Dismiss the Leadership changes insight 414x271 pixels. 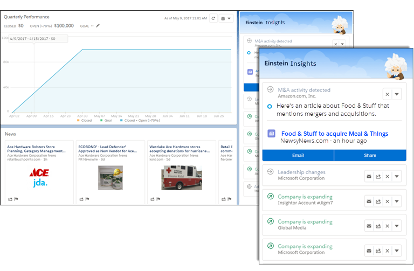tap(388, 176)
